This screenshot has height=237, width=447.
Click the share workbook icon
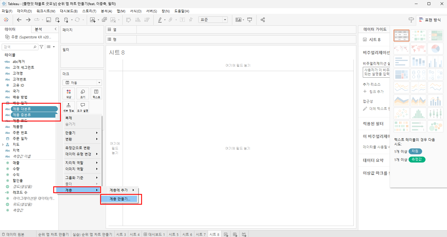[x=263, y=20]
